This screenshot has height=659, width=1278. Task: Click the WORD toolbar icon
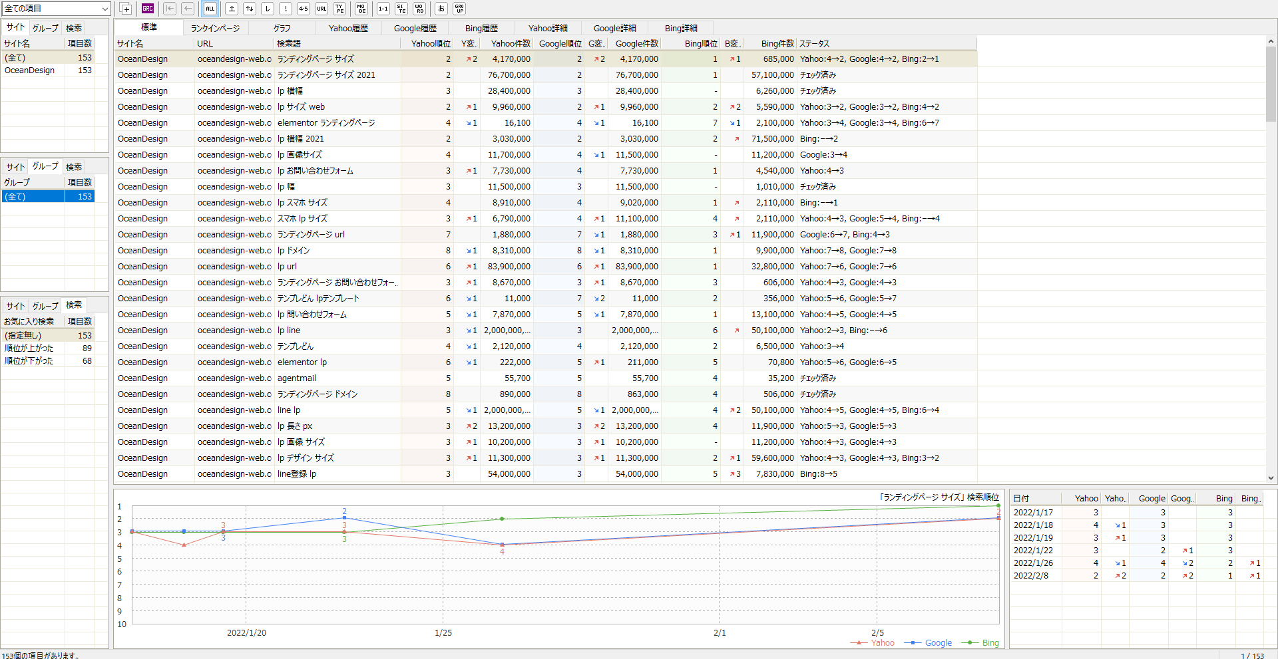pos(419,9)
